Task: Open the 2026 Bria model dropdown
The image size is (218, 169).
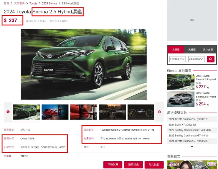Action: 196,59
